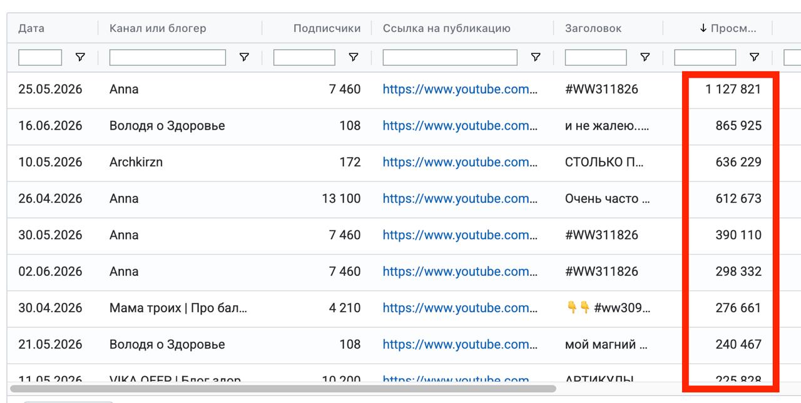Sort table by Подписчики column header

[x=327, y=28]
